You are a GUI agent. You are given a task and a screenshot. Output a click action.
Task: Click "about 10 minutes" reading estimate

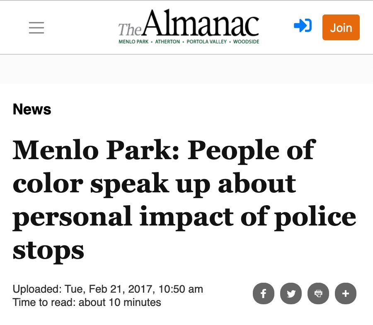point(120,302)
